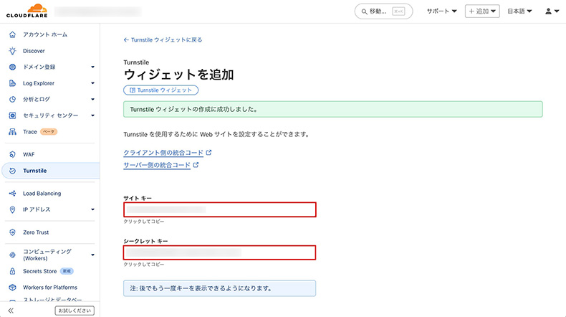Open the サポート dropdown

point(442,11)
